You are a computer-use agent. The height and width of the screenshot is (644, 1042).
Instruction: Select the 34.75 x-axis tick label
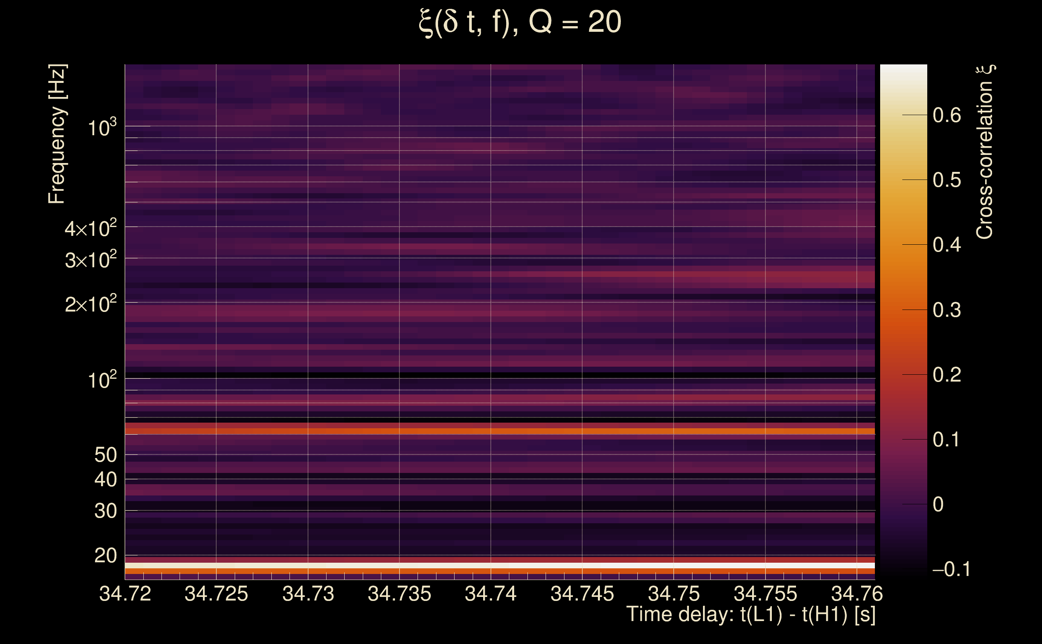tap(674, 594)
